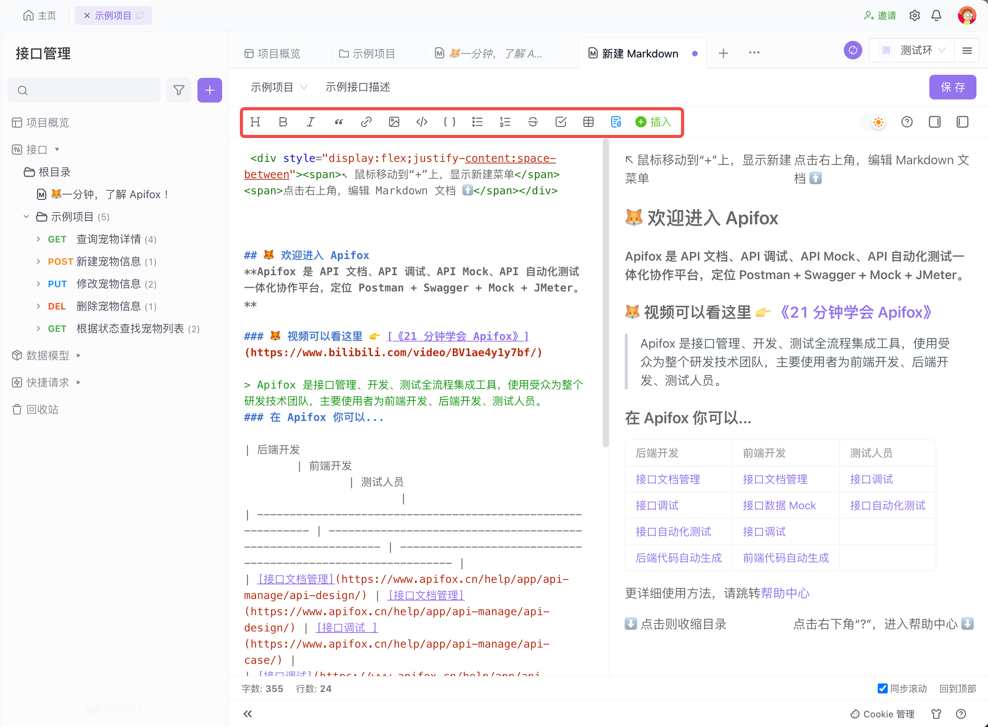Viewport: 988px width, 727px height.
Task: Open new tab with plus button
Action: click(723, 53)
